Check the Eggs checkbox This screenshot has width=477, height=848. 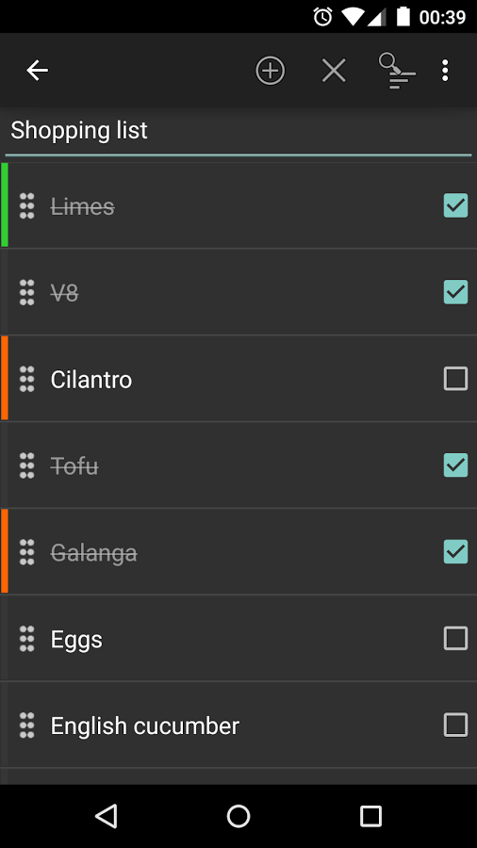(455, 638)
